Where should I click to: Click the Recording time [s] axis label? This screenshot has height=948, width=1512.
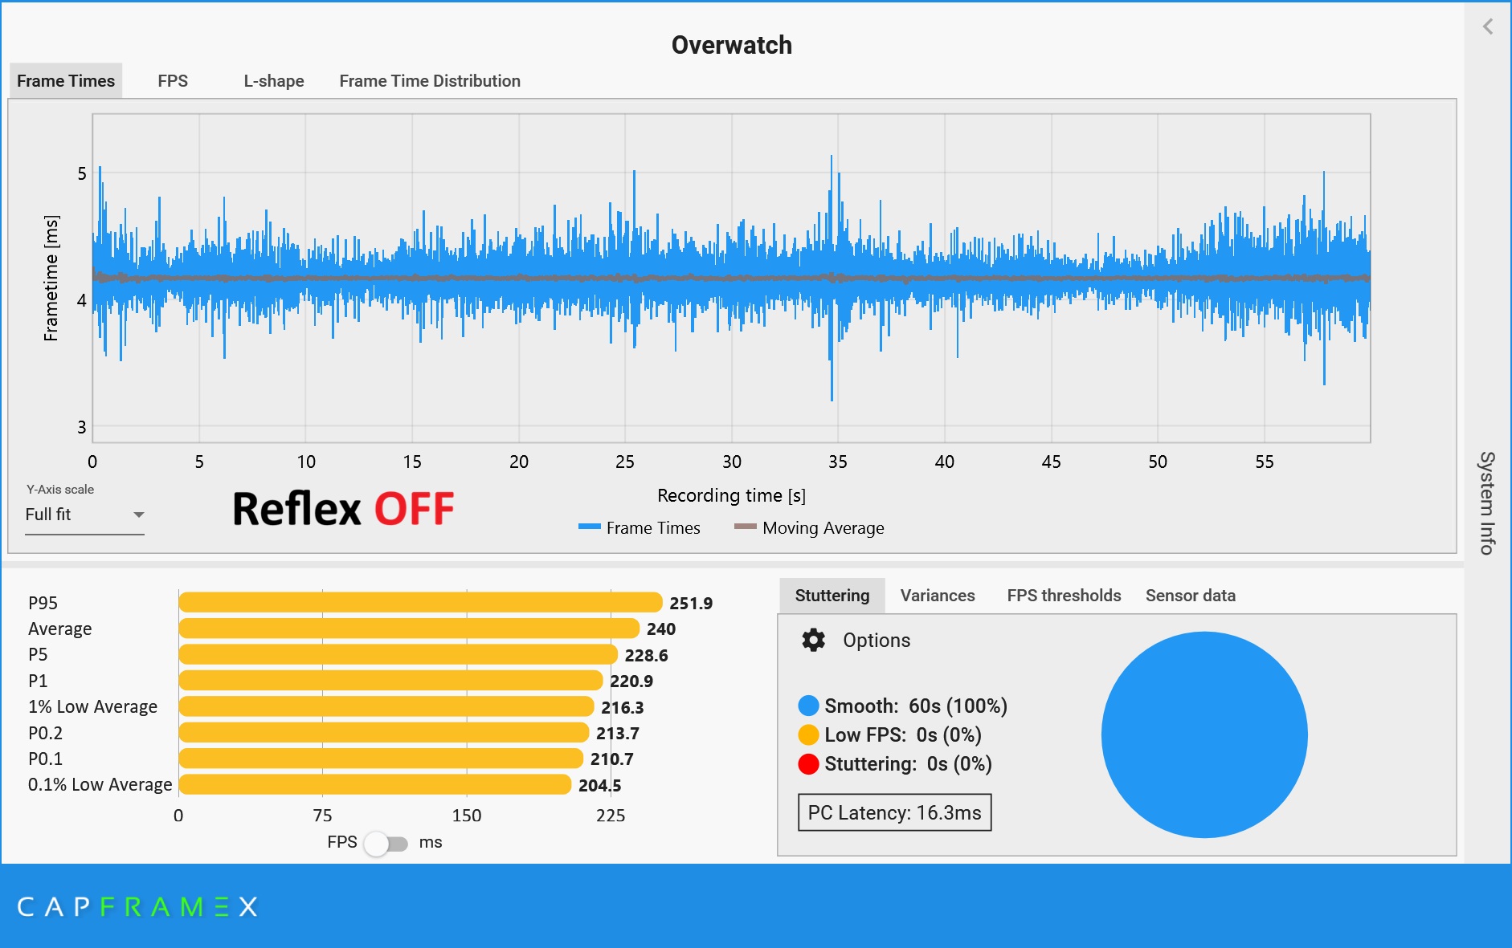(x=731, y=495)
